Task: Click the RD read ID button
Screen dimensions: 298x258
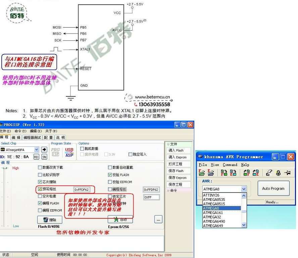Action: coord(36,157)
